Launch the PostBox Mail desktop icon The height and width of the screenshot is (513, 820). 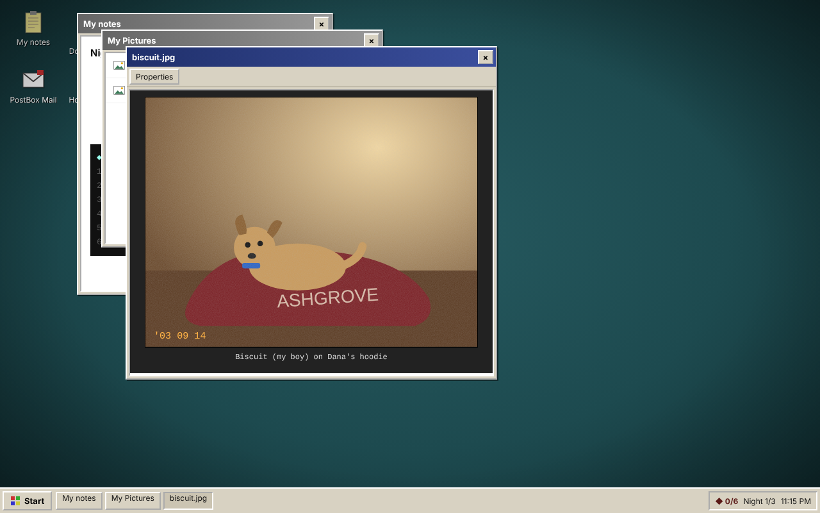(x=33, y=87)
